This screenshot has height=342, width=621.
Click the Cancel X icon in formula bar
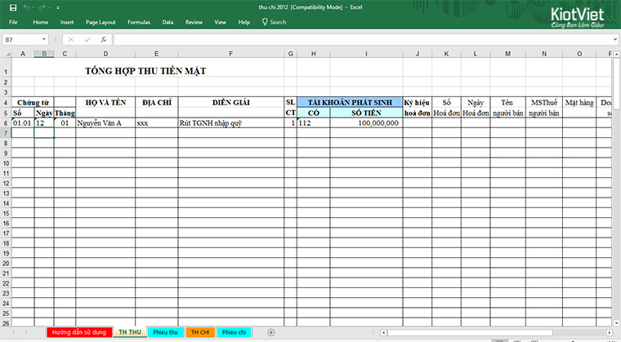coord(71,39)
